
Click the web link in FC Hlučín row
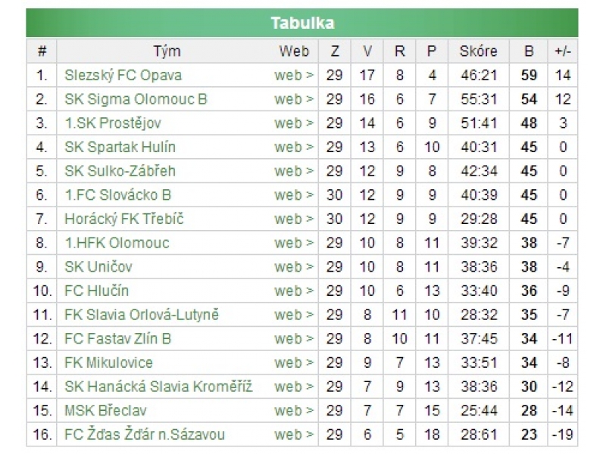coord(294,291)
